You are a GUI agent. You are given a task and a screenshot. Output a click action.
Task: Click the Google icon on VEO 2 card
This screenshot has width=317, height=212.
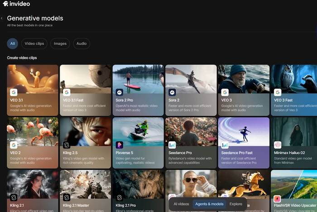point(14,145)
